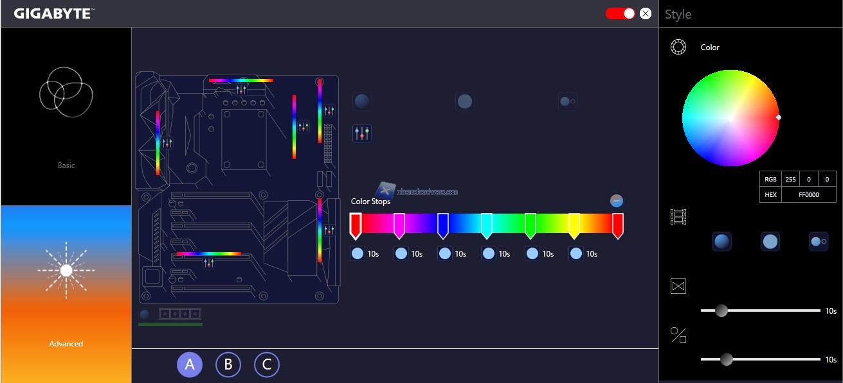Toggle the 10s setting under the magenta stop
Image resolution: width=843 pixels, height=383 pixels.
(x=401, y=253)
